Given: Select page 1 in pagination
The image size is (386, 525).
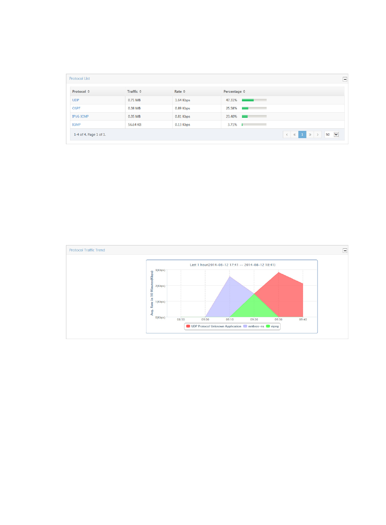Looking at the screenshot, I should tap(302, 135).
